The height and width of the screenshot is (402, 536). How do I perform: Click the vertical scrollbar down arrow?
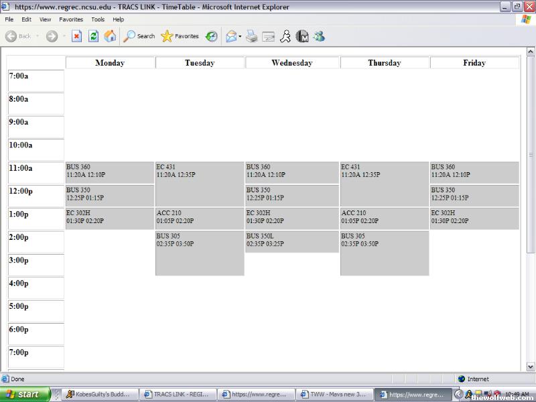click(x=531, y=366)
